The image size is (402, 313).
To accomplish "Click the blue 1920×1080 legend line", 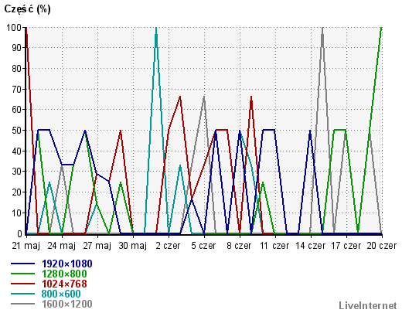I will 22,264.
